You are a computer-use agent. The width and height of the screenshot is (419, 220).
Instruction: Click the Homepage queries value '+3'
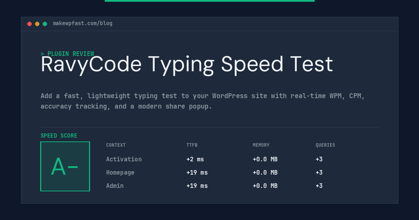click(x=319, y=173)
